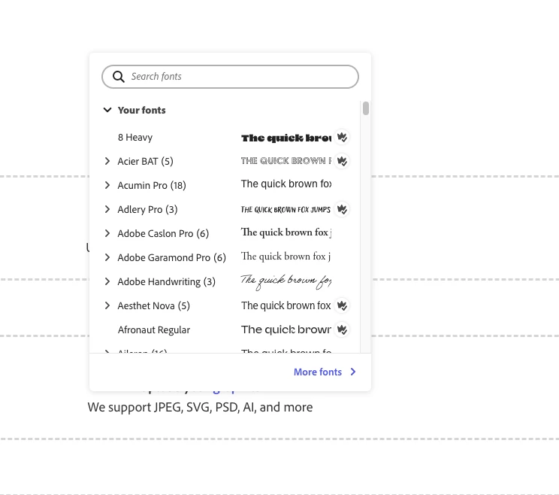Click the arrow icon beside More fonts
The height and width of the screenshot is (495, 559).
tap(353, 372)
